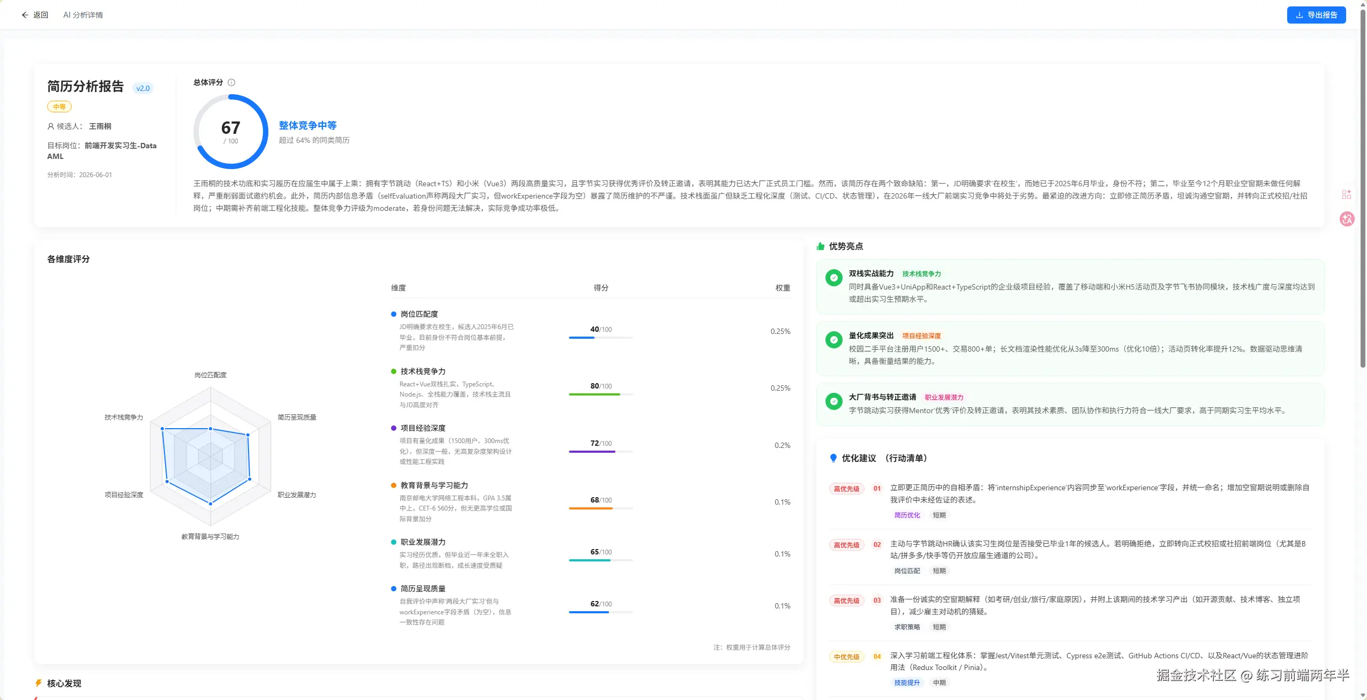Click the AI 分析详情 page title

pos(83,15)
